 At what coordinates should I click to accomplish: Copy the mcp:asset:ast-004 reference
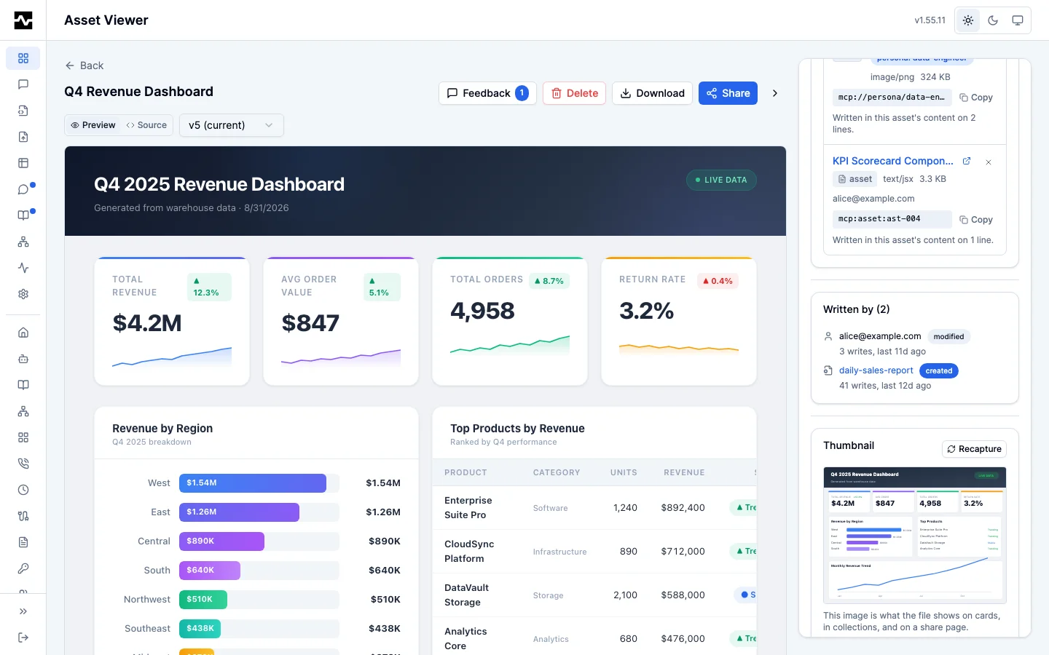coord(976,220)
